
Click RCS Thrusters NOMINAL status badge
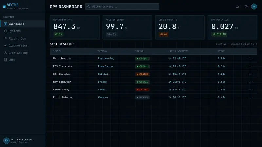(x=142, y=66)
